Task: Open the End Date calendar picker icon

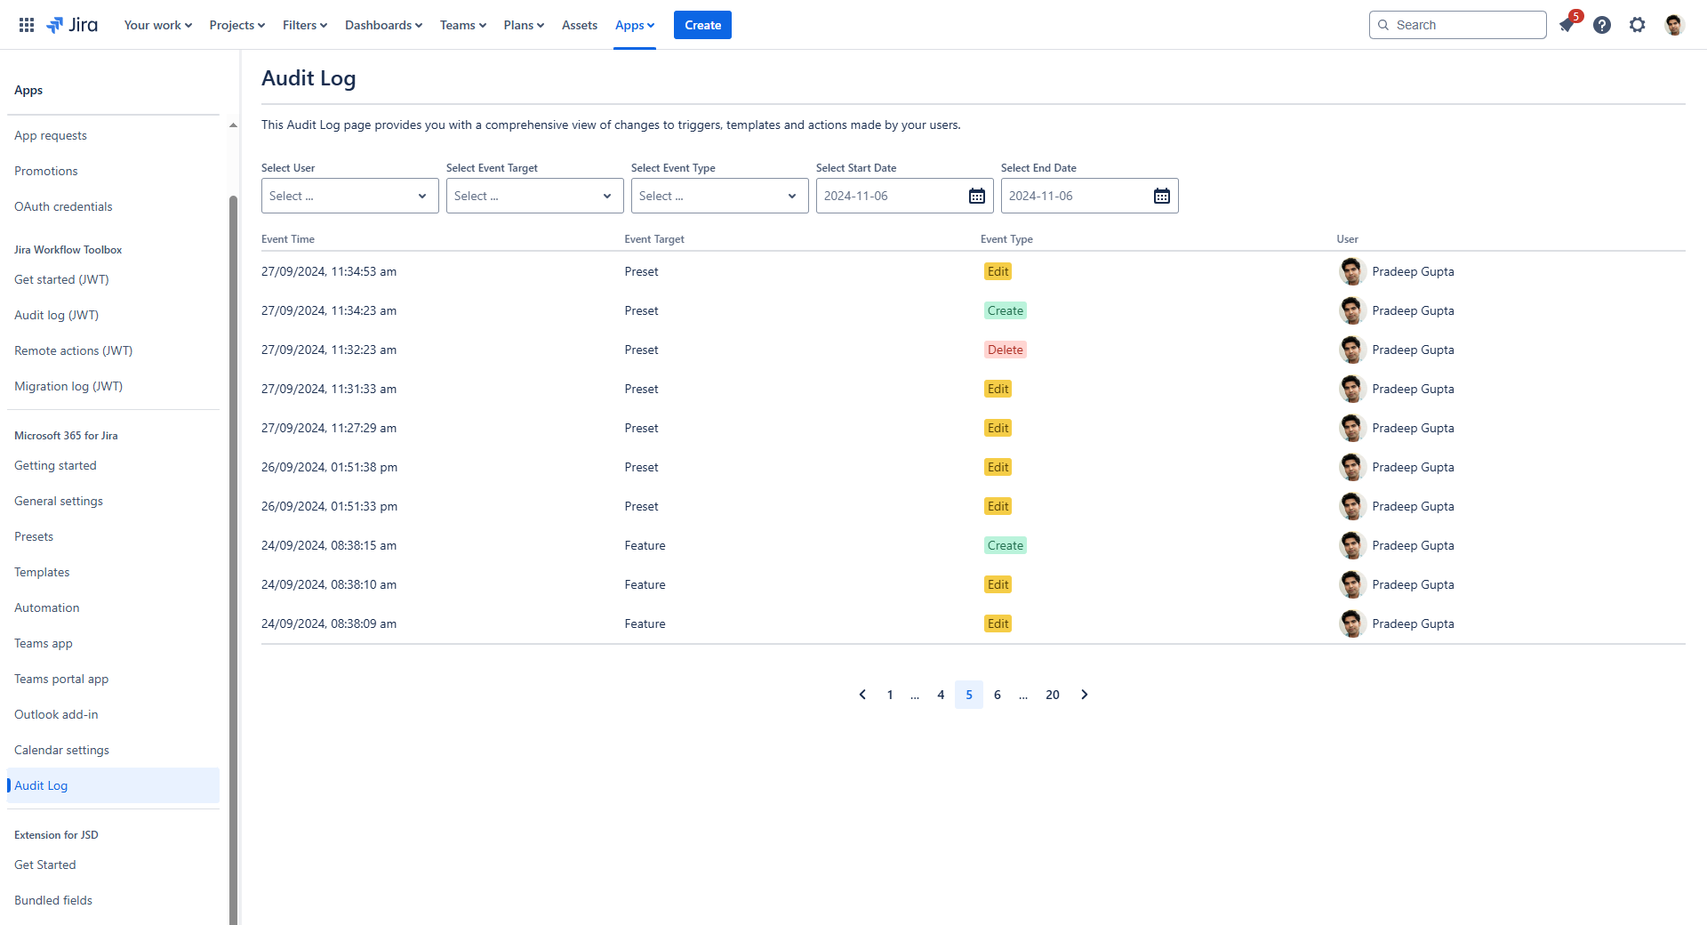Action: pos(1161,196)
